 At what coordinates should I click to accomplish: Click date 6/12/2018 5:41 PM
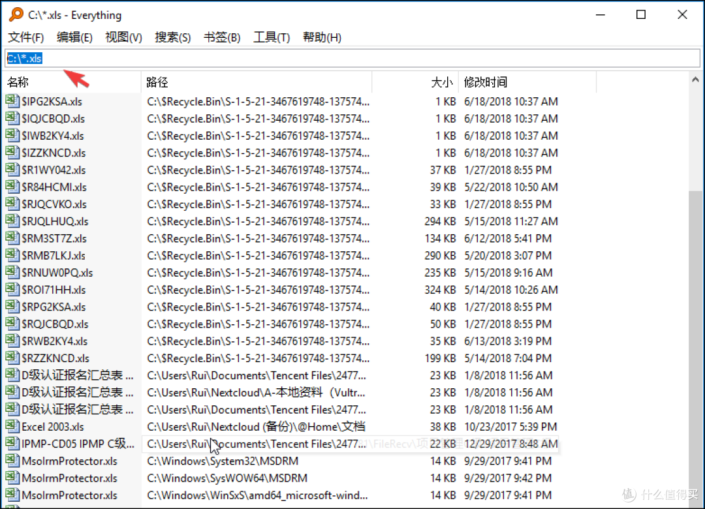pyautogui.click(x=508, y=238)
